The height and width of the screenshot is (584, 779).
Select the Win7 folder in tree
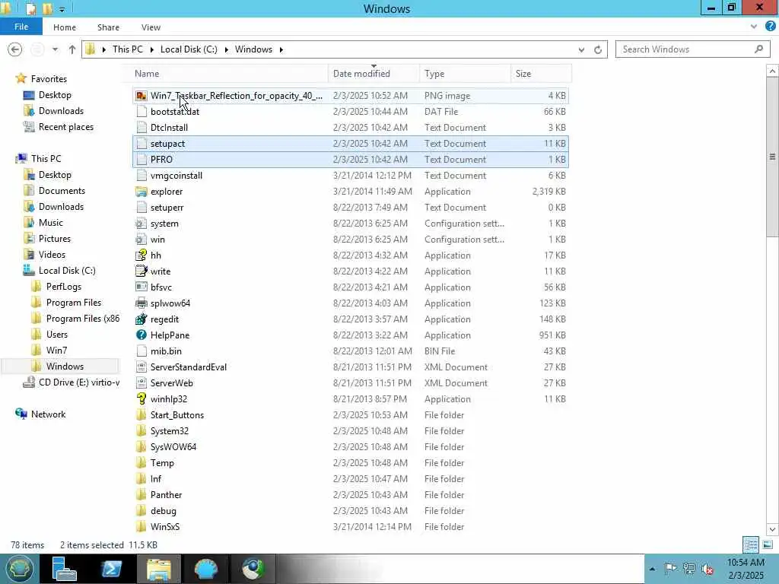pos(56,350)
